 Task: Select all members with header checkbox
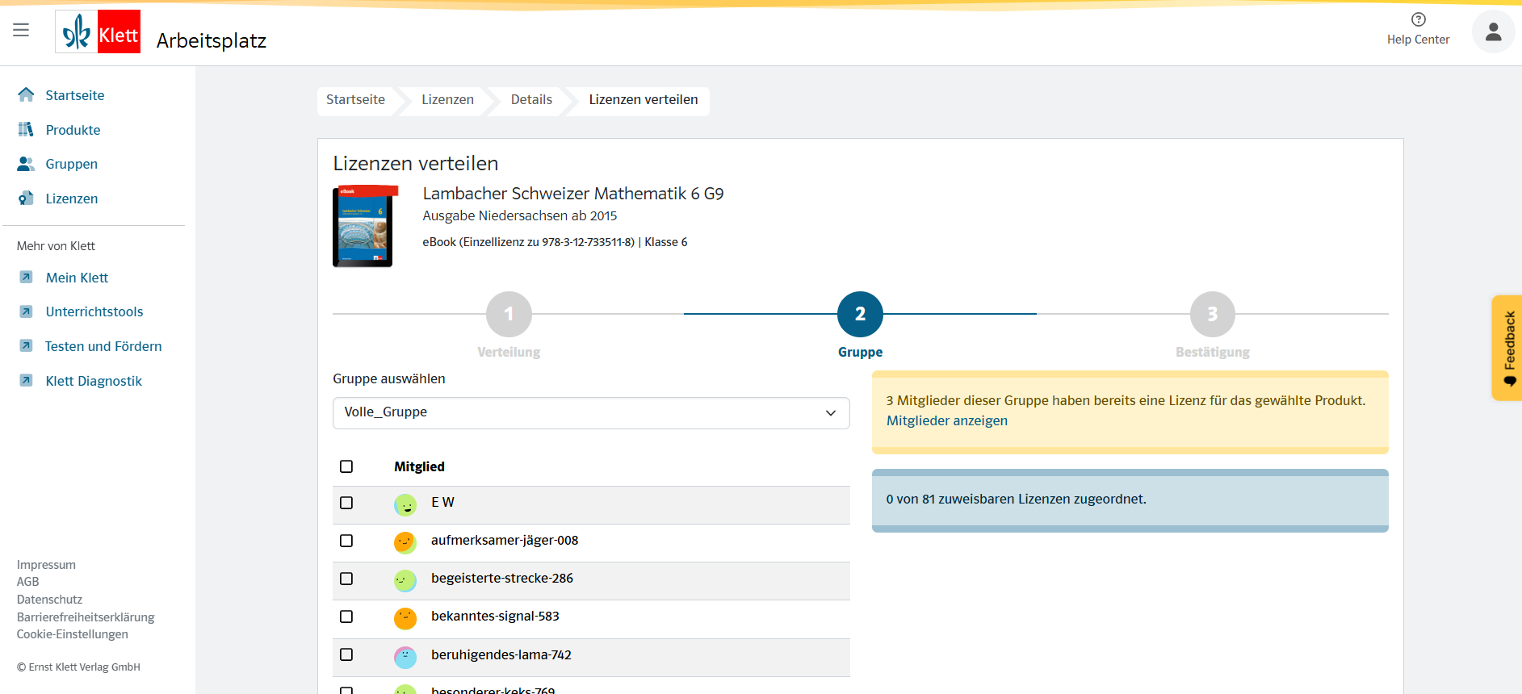click(346, 466)
